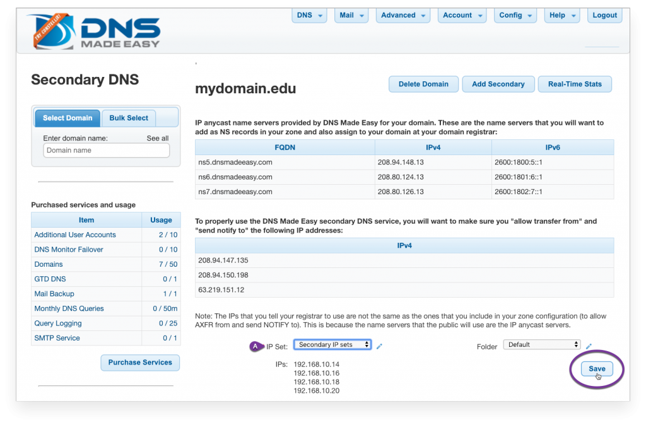Viewport: 646px width, 425px height.
Task: Click the 208.94.148.13 IPv4 cell
Action: pos(433,162)
